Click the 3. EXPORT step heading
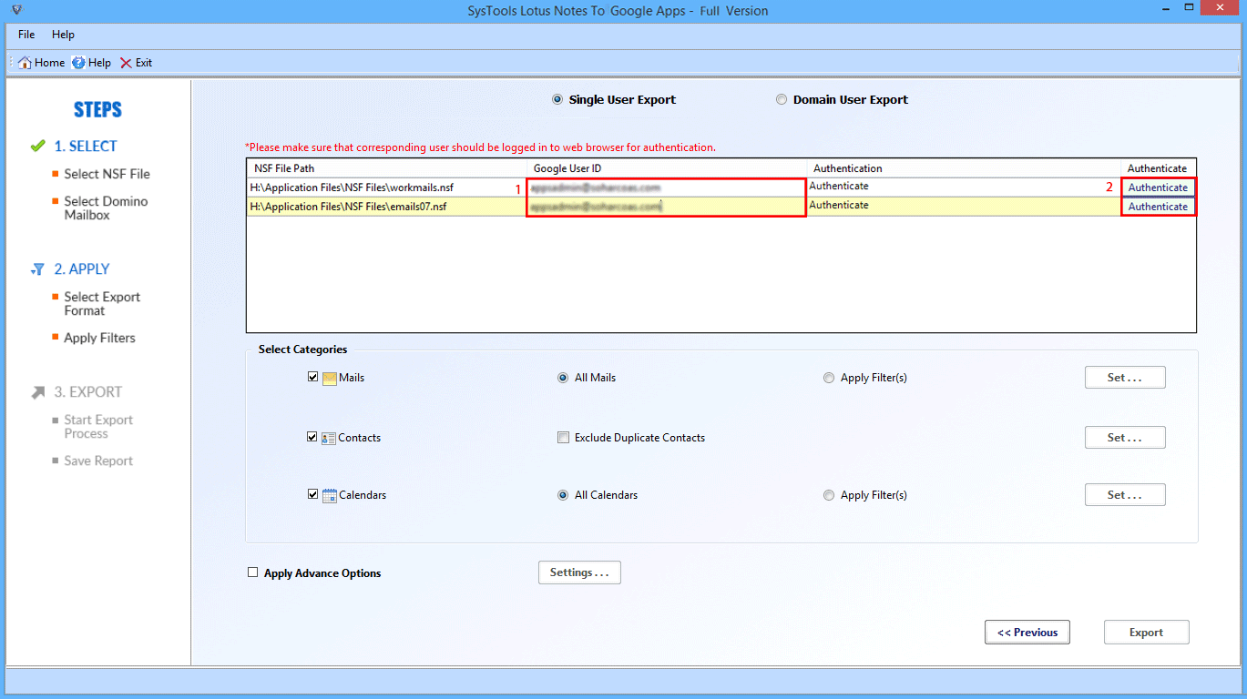 click(88, 392)
